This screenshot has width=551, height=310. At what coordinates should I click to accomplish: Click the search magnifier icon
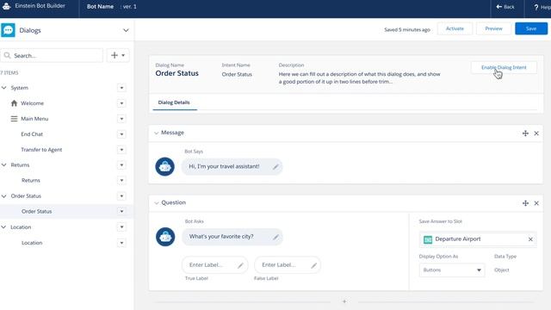[7, 55]
